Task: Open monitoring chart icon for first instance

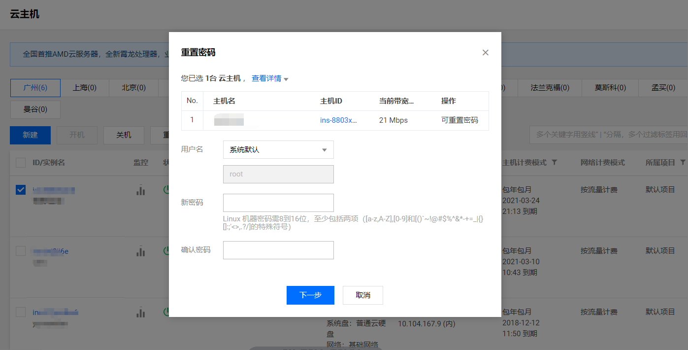Action: [141, 190]
